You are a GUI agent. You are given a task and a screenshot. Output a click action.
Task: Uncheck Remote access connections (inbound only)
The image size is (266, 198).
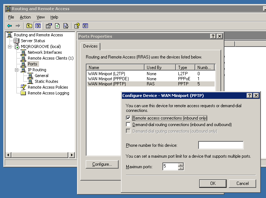pyautogui.click(x=128, y=118)
